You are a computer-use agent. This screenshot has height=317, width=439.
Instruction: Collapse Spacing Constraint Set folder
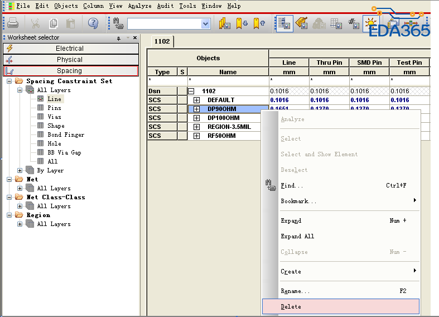tap(9, 81)
